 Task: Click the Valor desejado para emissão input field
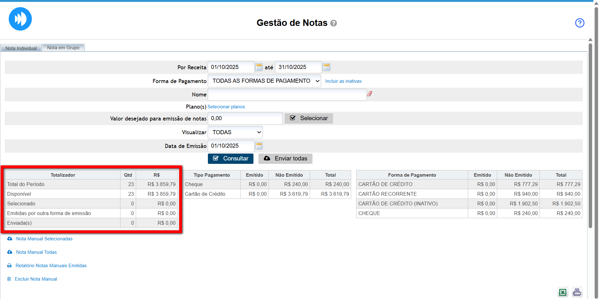[245, 119]
